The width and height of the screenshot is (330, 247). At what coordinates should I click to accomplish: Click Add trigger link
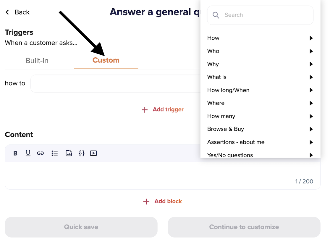pyautogui.click(x=162, y=110)
